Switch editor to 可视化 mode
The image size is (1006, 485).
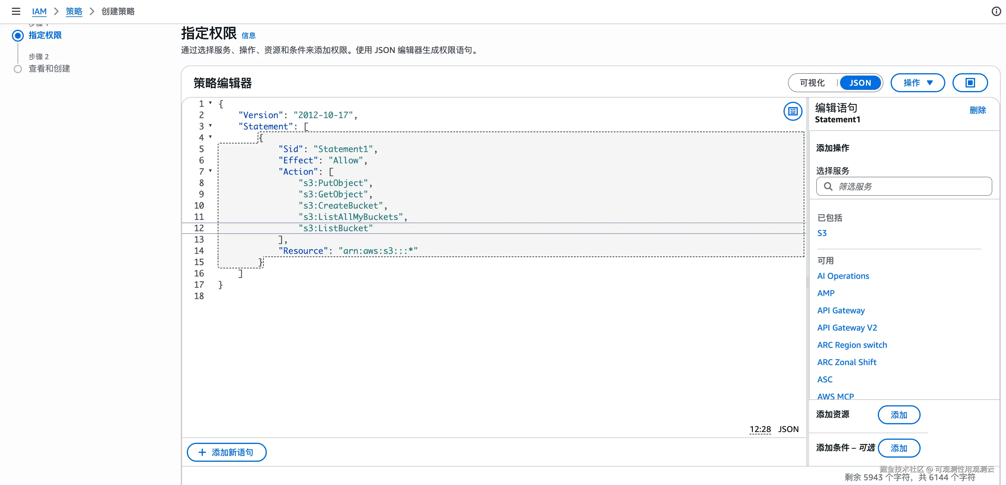click(x=812, y=83)
